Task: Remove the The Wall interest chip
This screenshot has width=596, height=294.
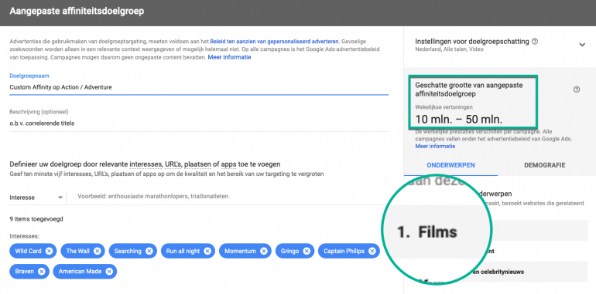Action: 98,251
